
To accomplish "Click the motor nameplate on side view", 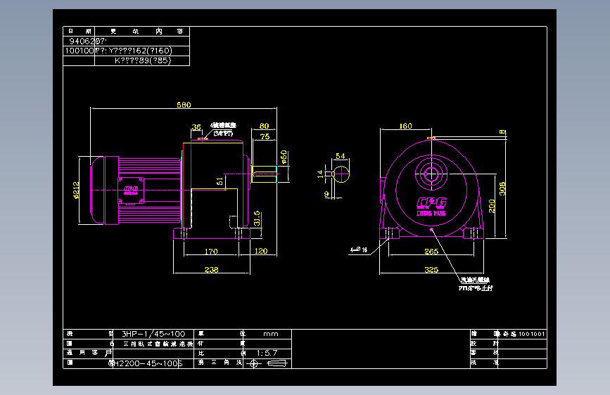I will tap(131, 190).
